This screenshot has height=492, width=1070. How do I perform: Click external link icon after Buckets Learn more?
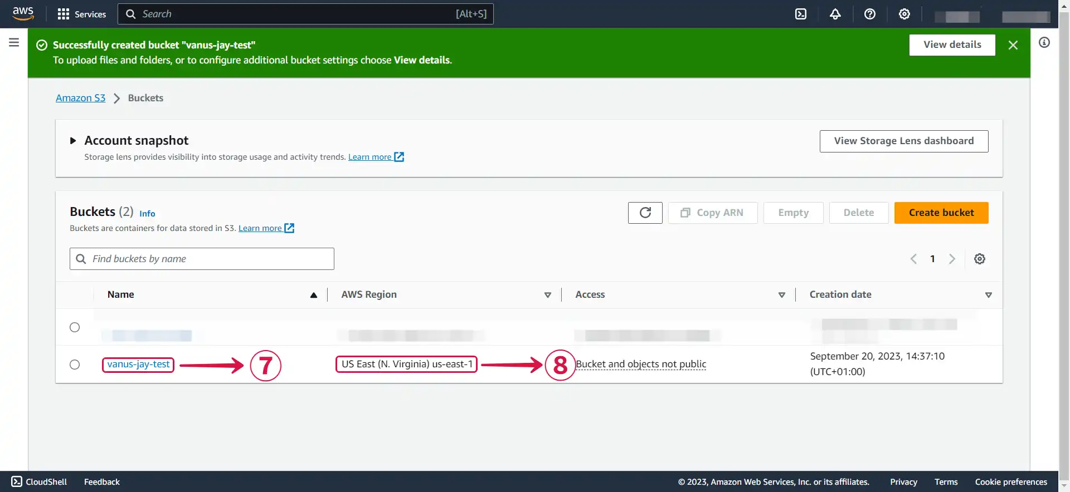tap(289, 228)
